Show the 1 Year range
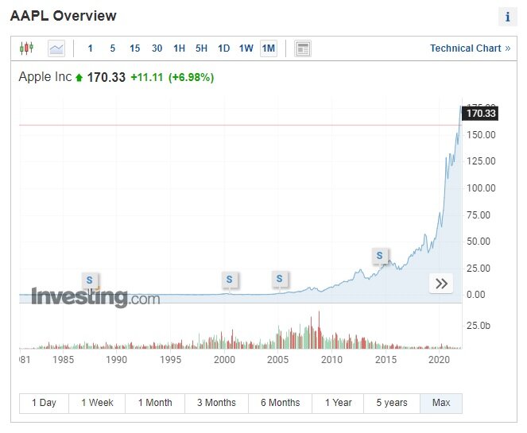527x433 pixels. [x=338, y=403]
